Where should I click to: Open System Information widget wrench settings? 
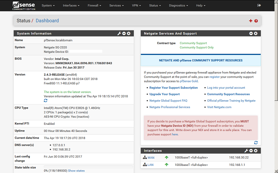tap(119, 34)
